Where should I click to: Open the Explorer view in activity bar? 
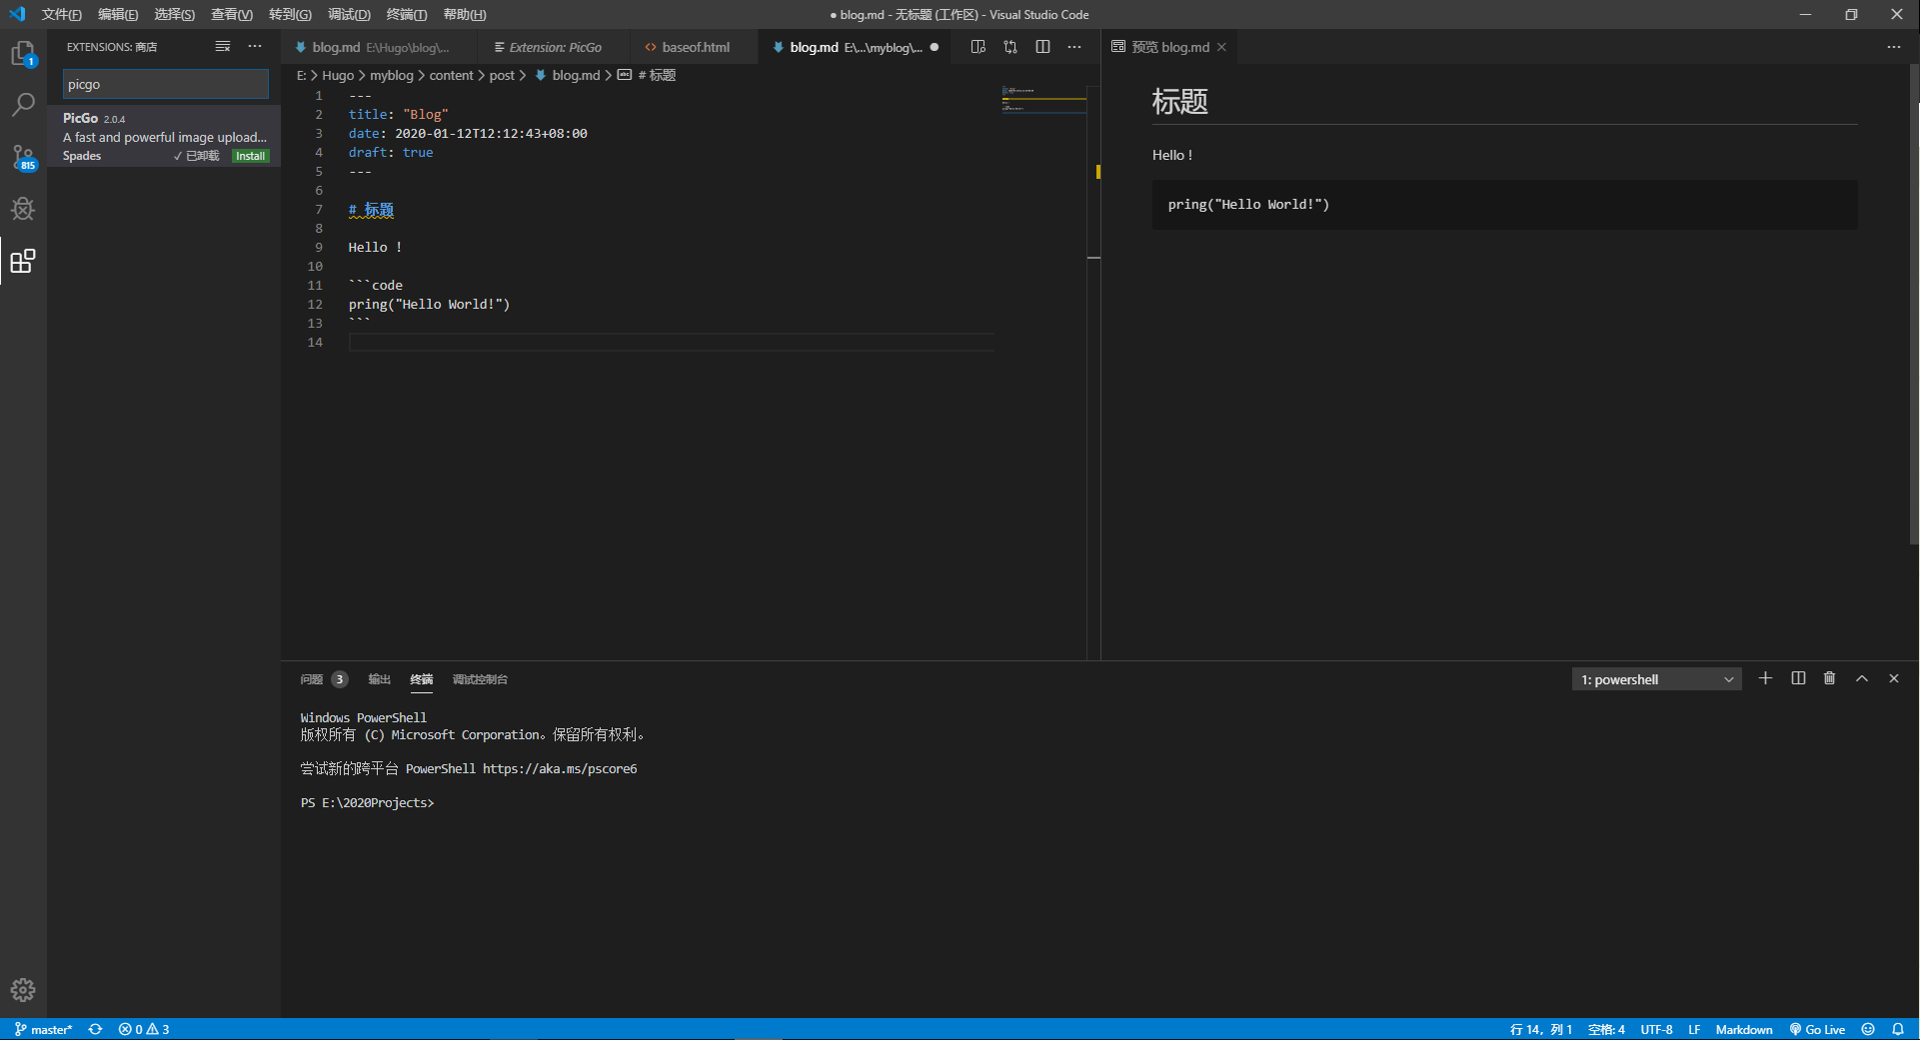[23, 53]
